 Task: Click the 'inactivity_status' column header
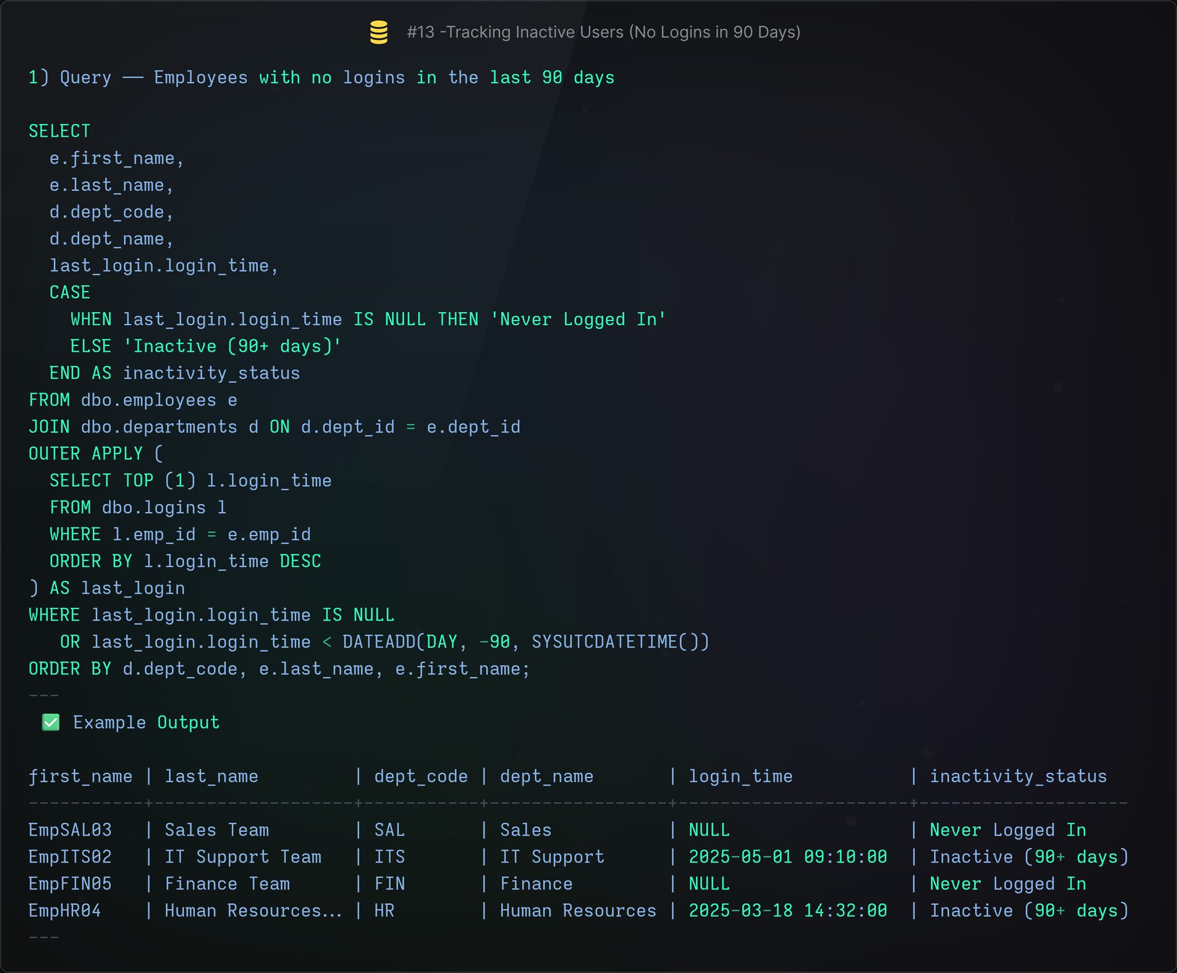1018,776
